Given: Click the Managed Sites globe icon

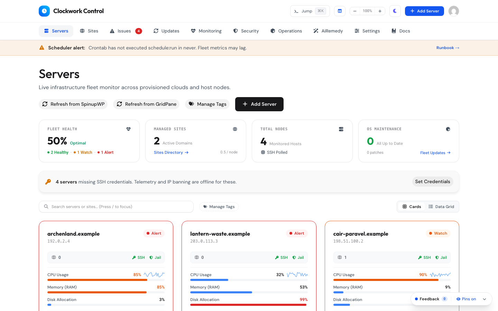Looking at the screenshot, I should tap(235, 129).
